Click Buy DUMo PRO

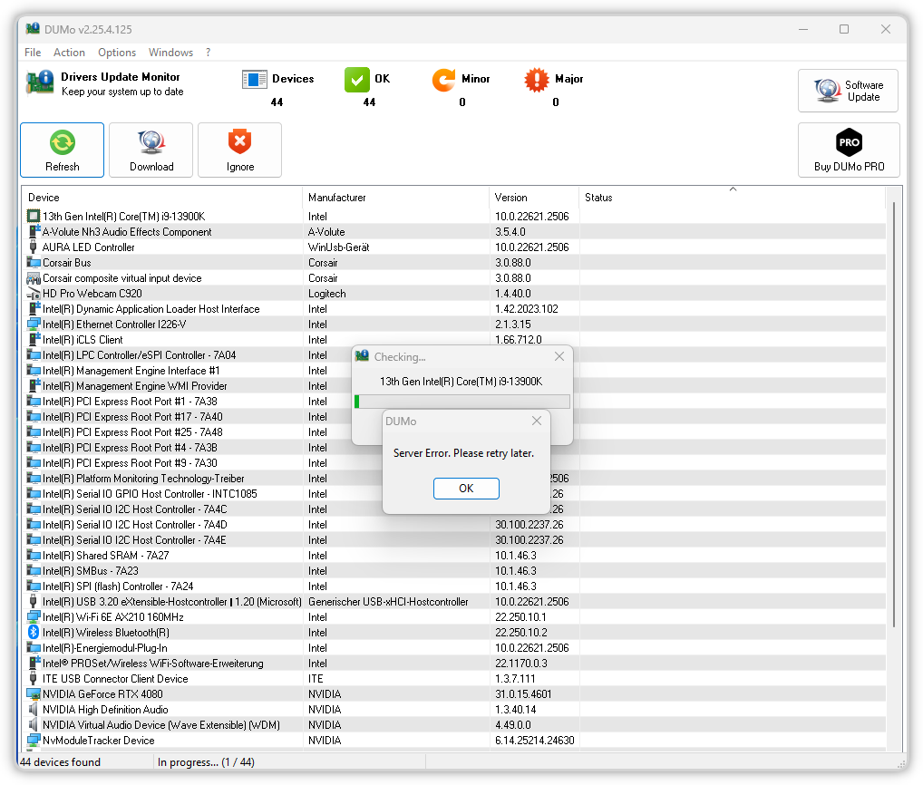(849, 150)
